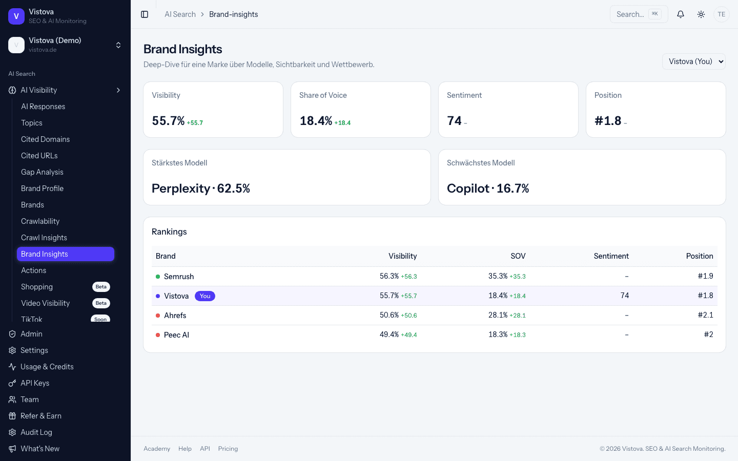The width and height of the screenshot is (738, 461).
Task: Open Crawl Insights
Action: [x=66, y=238]
